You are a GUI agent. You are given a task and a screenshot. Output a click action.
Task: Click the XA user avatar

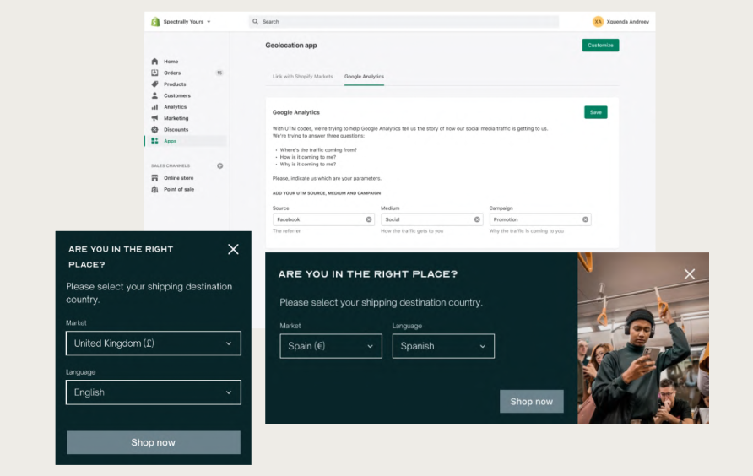(x=598, y=22)
